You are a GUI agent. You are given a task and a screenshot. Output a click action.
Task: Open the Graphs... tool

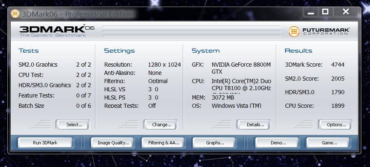click(214, 143)
